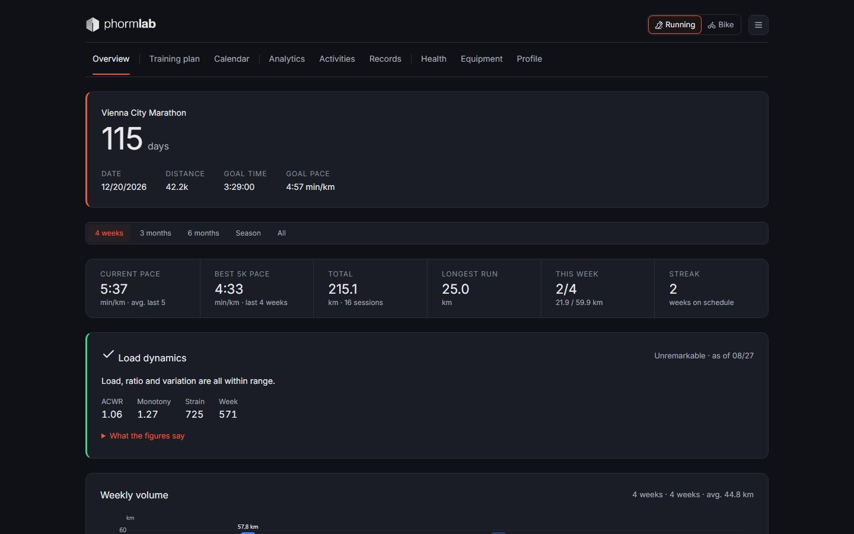This screenshot has width=854, height=534.
Task: Select the 3 months time range
Action: 155,233
